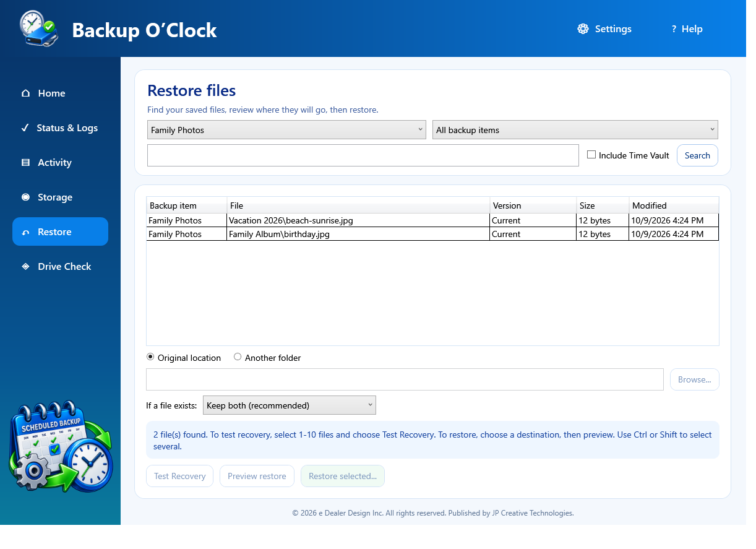The width and height of the screenshot is (756, 549).
Task: Open Help from the header
Action: point(687,29)
